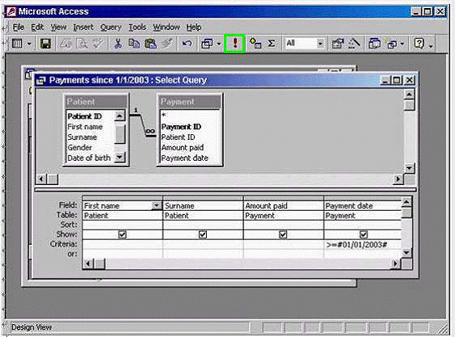Click the Cut scissors icon
This screenshot has width=455, height=337.
pyautogui.click(x=118, y=44)
